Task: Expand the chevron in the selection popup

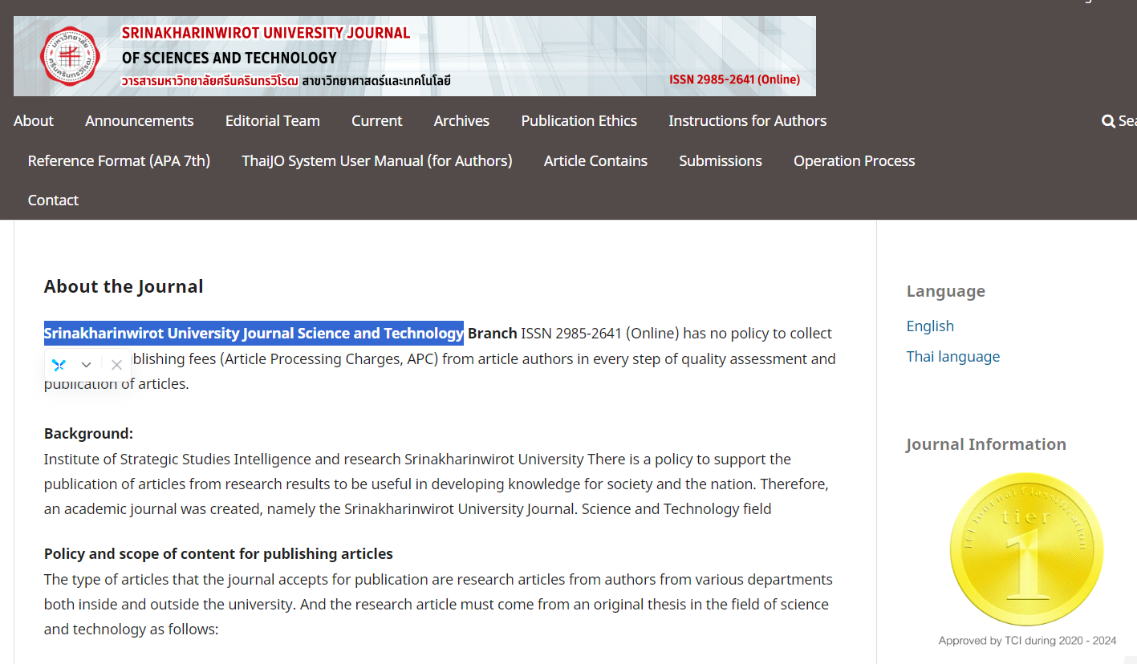Action: 87,365
